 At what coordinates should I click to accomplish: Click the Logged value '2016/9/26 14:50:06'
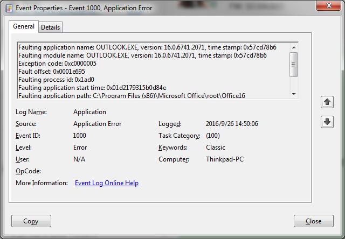click(232, 124)
